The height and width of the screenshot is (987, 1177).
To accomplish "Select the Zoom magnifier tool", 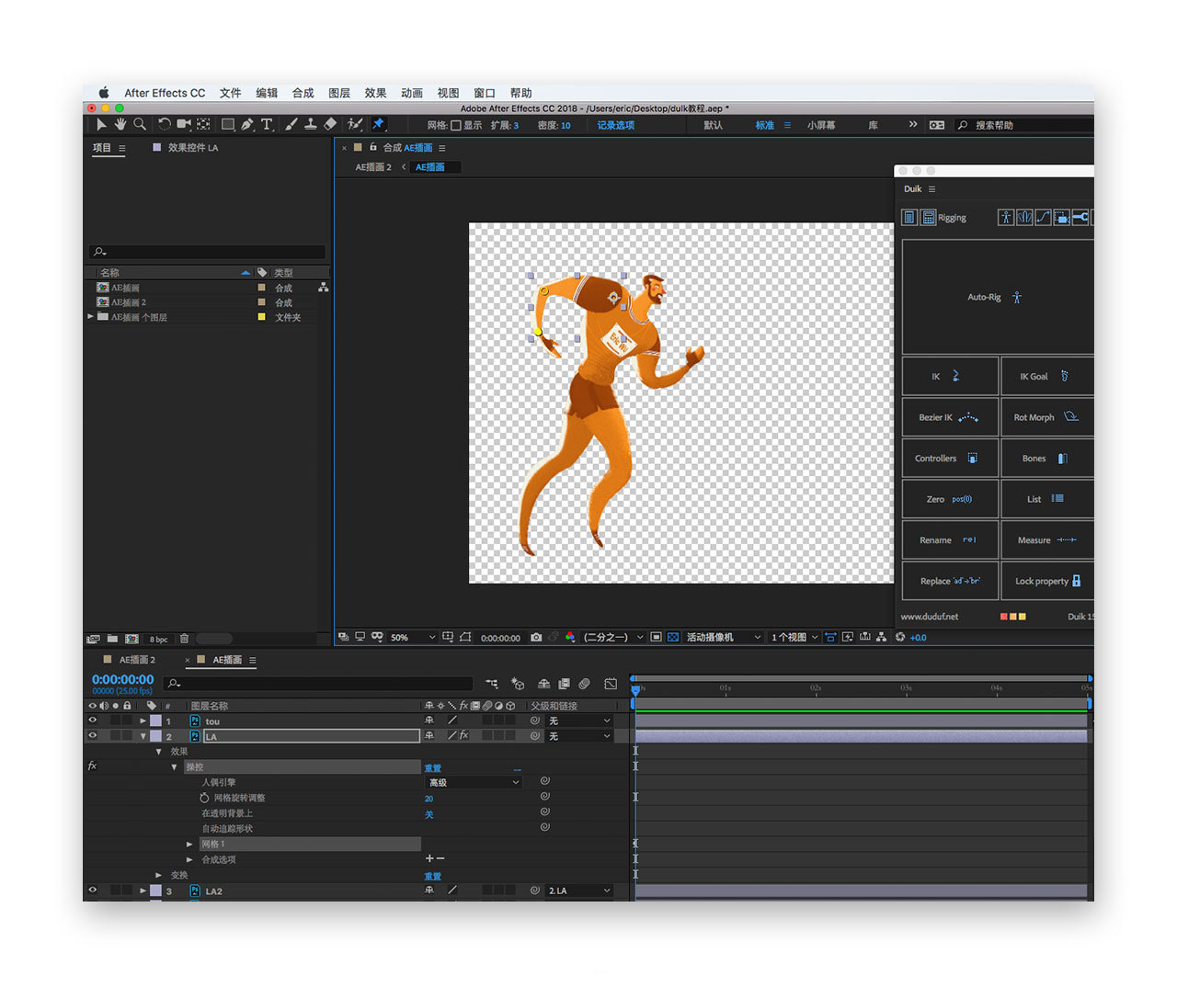I will point(140,124).
